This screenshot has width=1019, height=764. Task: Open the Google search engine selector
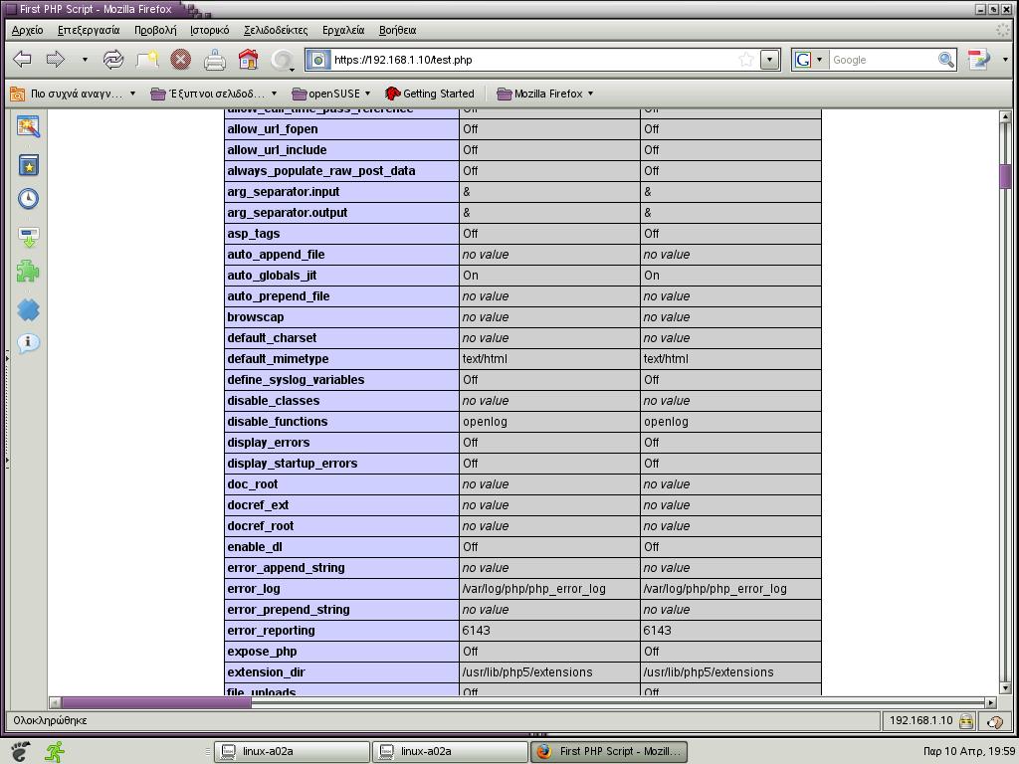[809, 60]
